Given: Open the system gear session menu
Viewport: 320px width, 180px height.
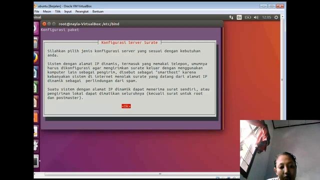Looking at the screenshot, I should point(276,17).
